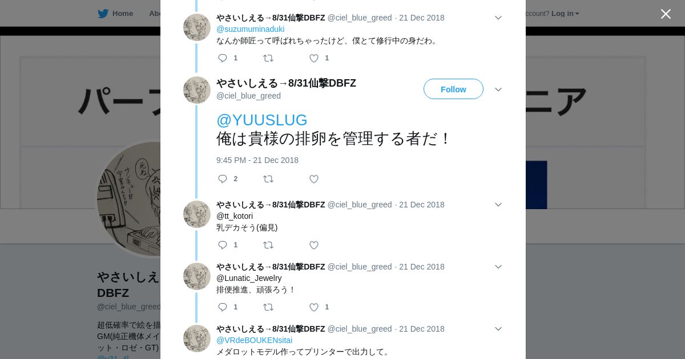Like the main @YUUSLUG tweet

314,179
